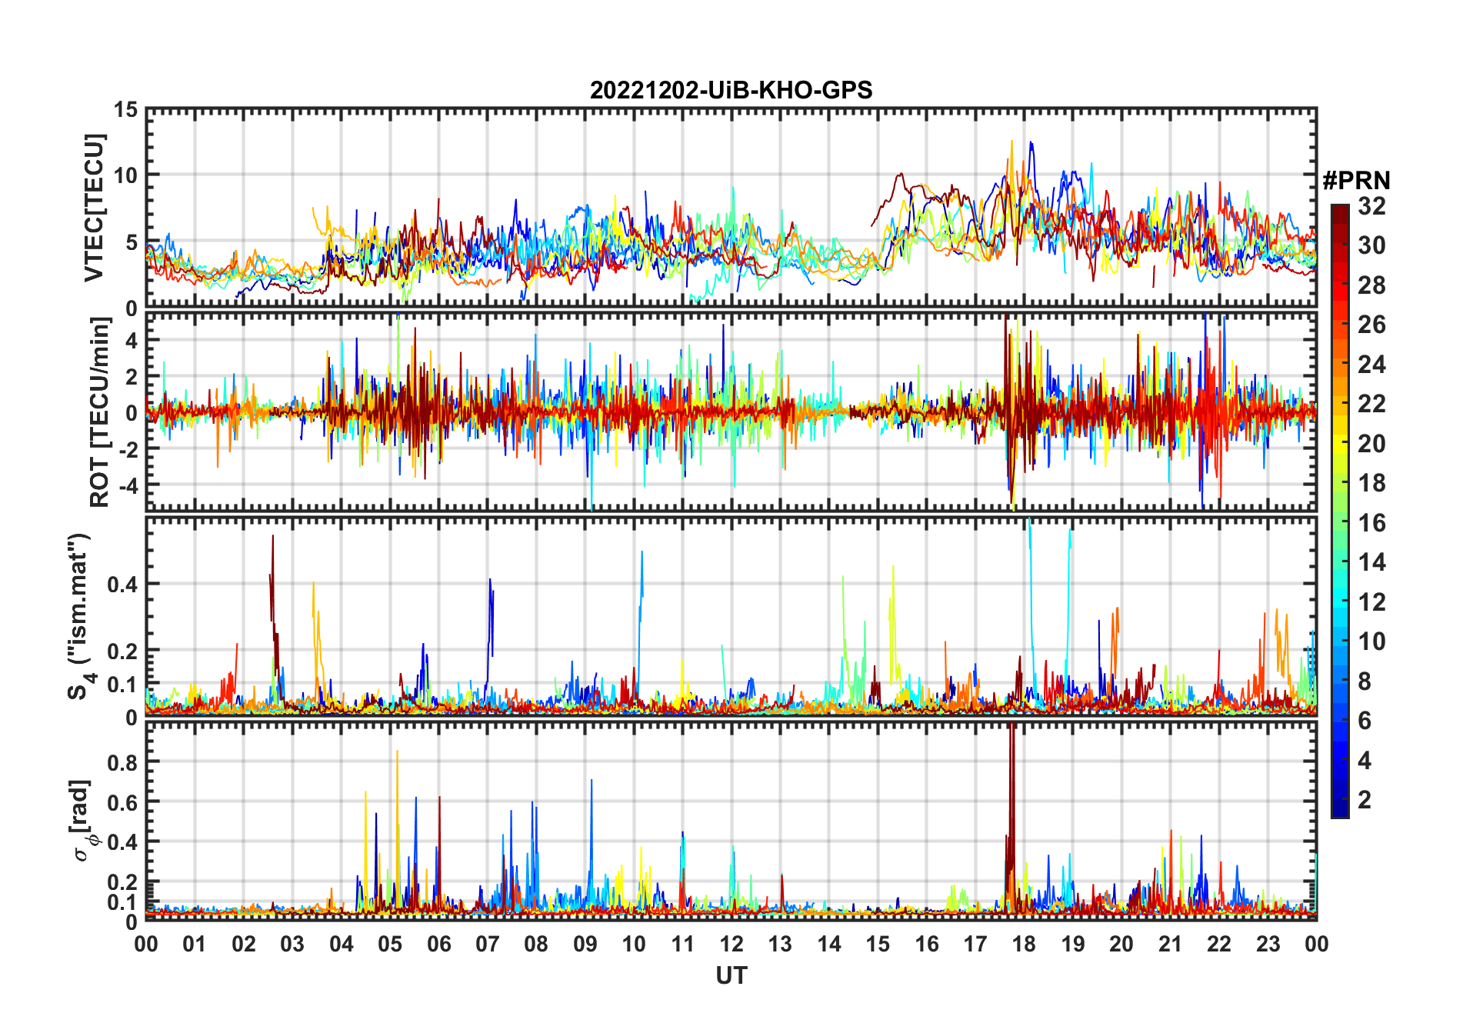Click the PRN colorbar tick label 10
1463x1023 pixels.
pos(1371,641)
